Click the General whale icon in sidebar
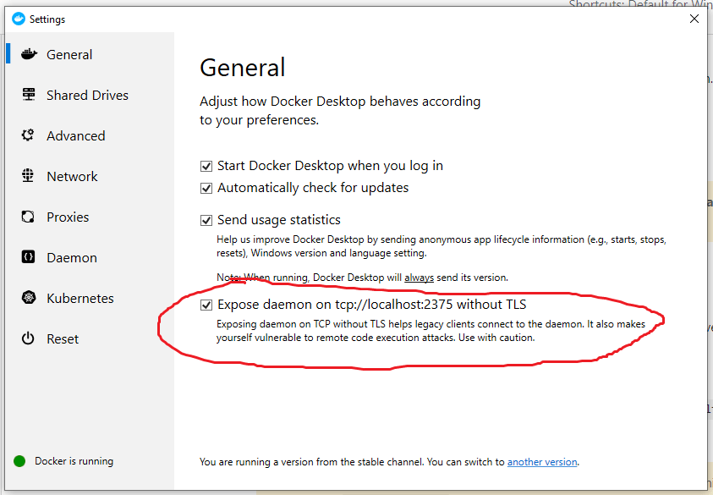Viewport: 713px width, 495px height. (x=29, y=54)
